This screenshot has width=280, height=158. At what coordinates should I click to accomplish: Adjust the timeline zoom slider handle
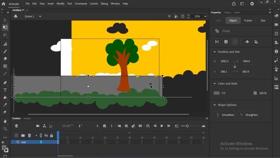(x=187, y=126)
